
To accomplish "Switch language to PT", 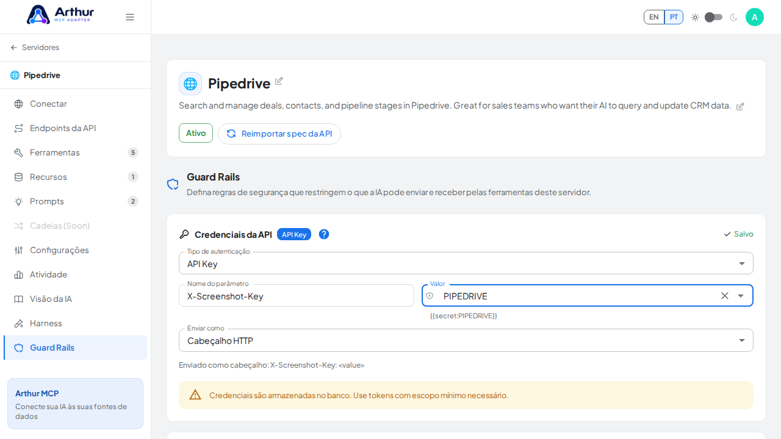I will tap(674, 17).
